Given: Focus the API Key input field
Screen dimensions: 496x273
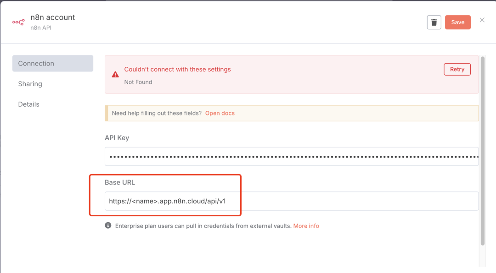Looking at the screenshot, I should [x=291, y=157].
